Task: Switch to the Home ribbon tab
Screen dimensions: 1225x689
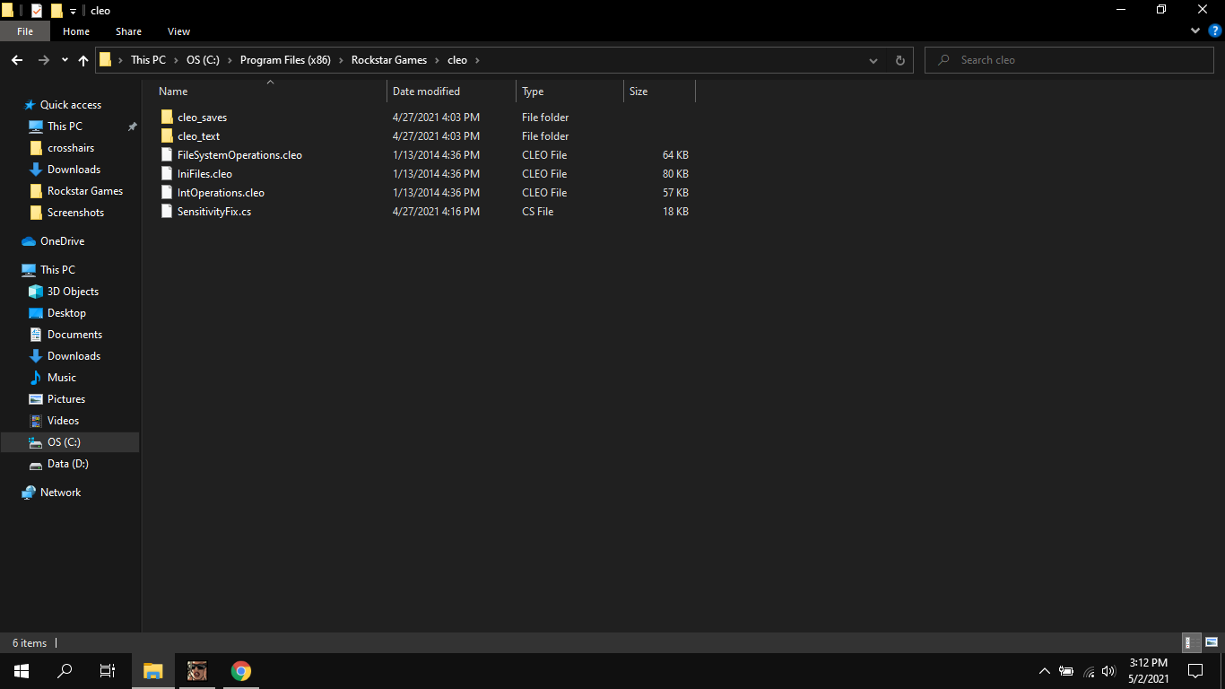Action: click(76, 31)
